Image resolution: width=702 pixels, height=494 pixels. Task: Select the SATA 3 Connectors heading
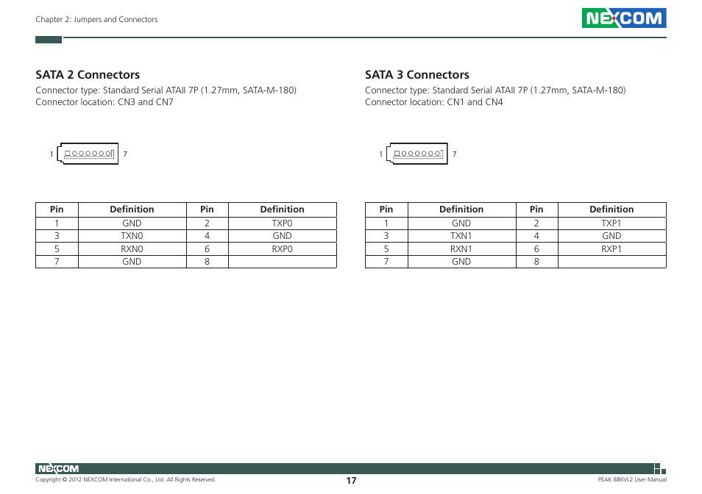(x=416, y=75)
